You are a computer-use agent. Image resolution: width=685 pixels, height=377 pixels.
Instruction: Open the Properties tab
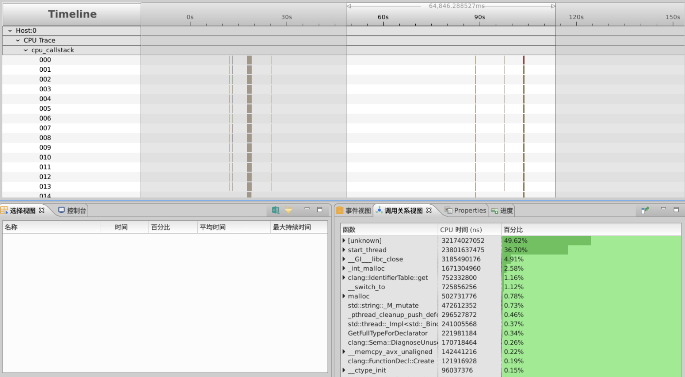tap(466, 210)
